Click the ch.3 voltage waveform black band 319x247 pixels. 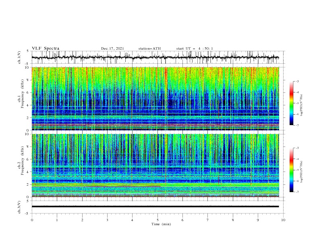pyautogui.click(x=155, y=207)
